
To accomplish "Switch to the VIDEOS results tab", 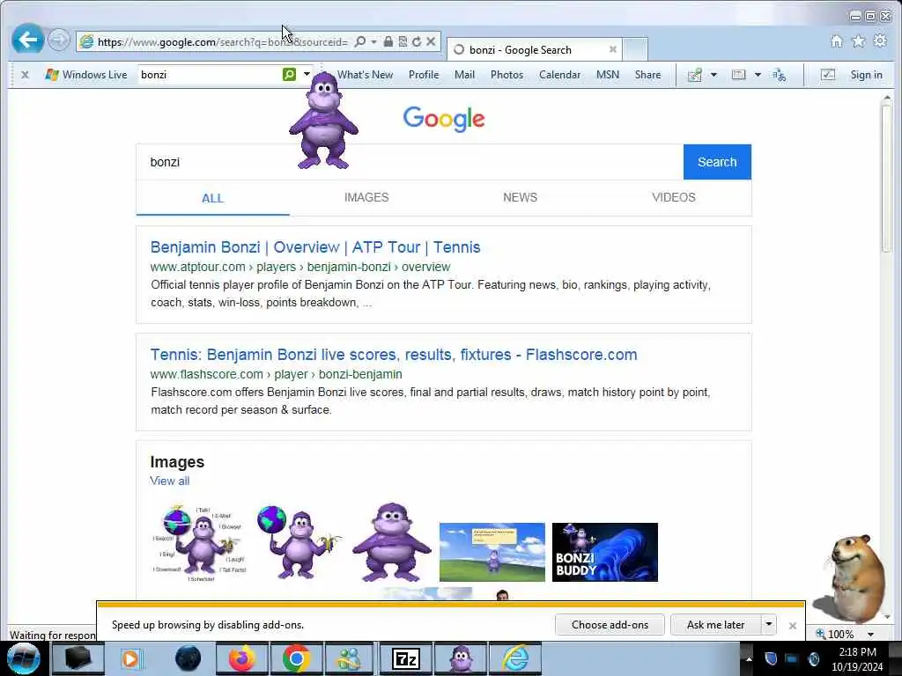I will pos(674,197).
